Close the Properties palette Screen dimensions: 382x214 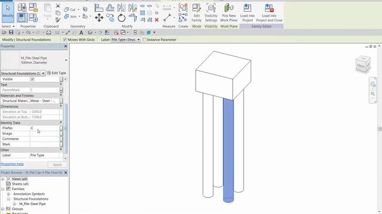(66, 46)
